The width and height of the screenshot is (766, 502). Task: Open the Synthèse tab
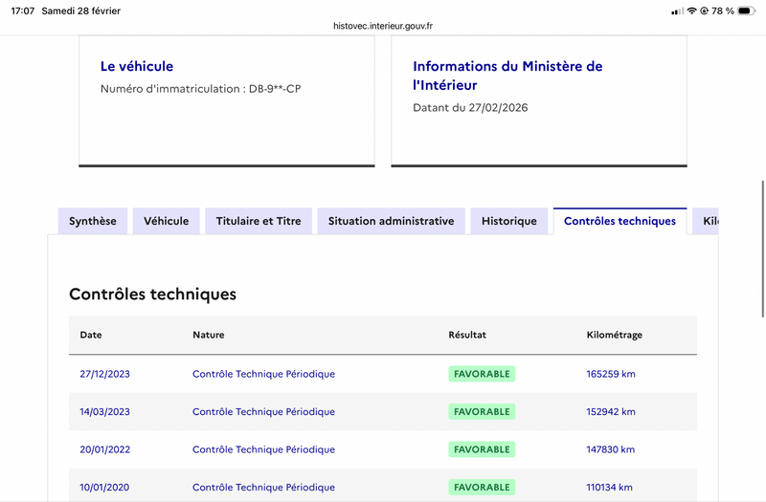coord(93,221)
